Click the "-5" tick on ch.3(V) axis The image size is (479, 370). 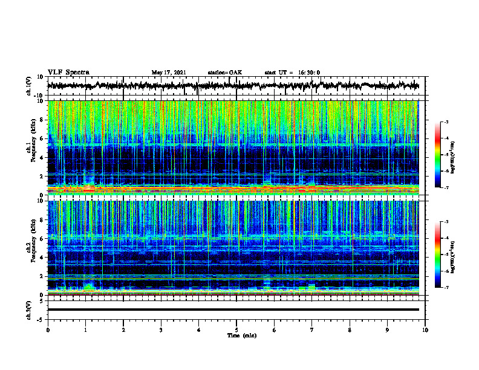point(41,320)
